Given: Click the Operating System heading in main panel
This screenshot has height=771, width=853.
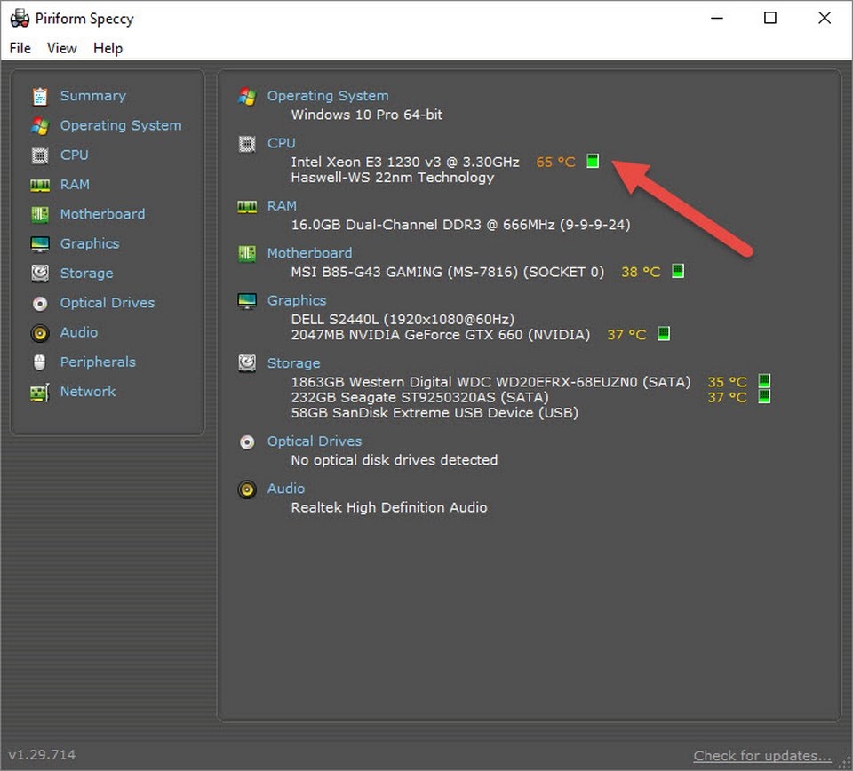Looking at the screenshot, I should (328, 96).
